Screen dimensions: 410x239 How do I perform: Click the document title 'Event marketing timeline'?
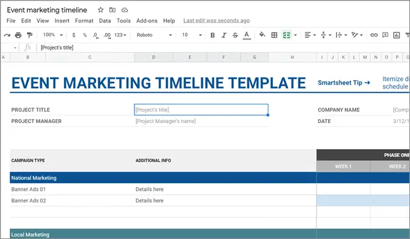(47, 10)
